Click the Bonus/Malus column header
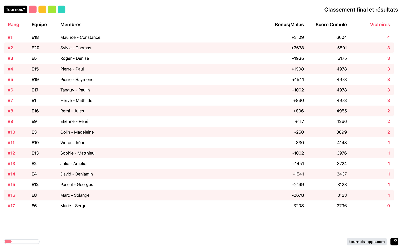The image size is (402, 251). point(289,25)
